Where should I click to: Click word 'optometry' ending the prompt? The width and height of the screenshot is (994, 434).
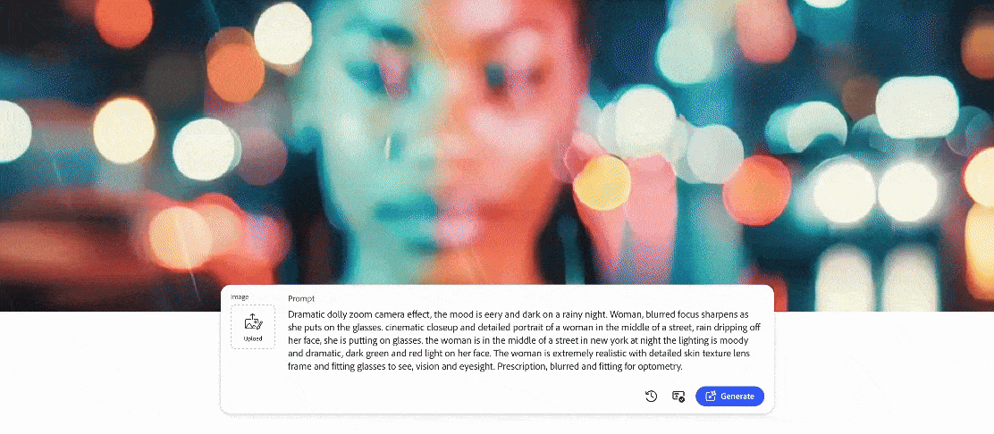660,367
